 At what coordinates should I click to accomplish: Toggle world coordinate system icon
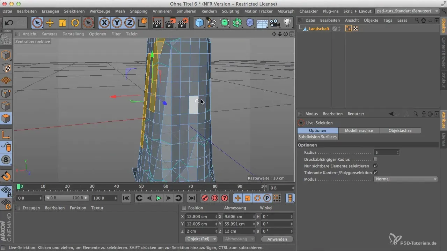[x=142, y=23]
